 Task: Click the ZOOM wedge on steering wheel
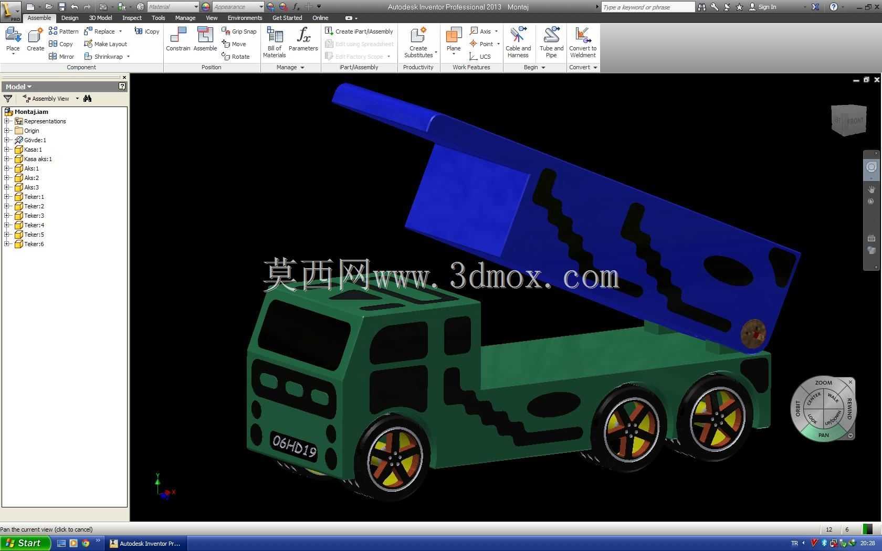click(x=823, y=383)
